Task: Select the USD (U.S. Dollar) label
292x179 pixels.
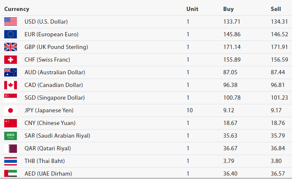Action: click(x=46, y=22)
